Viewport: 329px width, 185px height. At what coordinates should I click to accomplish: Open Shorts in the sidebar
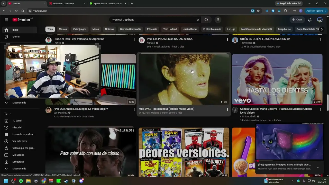[20, 37]
